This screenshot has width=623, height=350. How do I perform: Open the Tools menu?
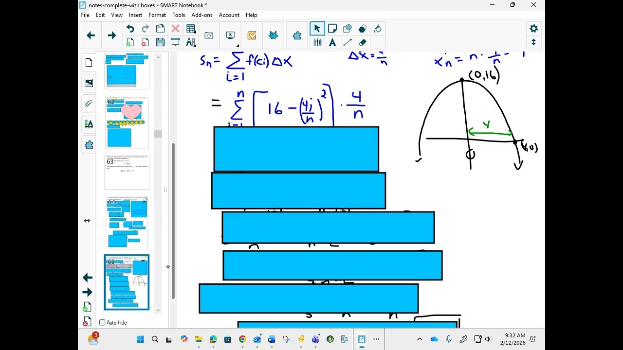tap(179, 15)
